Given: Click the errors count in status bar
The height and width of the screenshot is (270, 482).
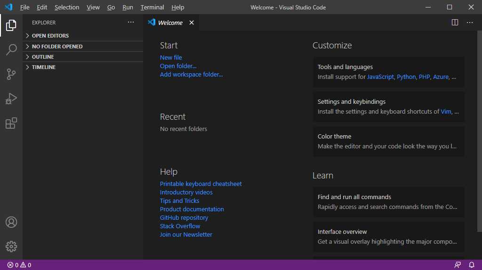Looking at the screenshot, I should click(x=13, y=265).
